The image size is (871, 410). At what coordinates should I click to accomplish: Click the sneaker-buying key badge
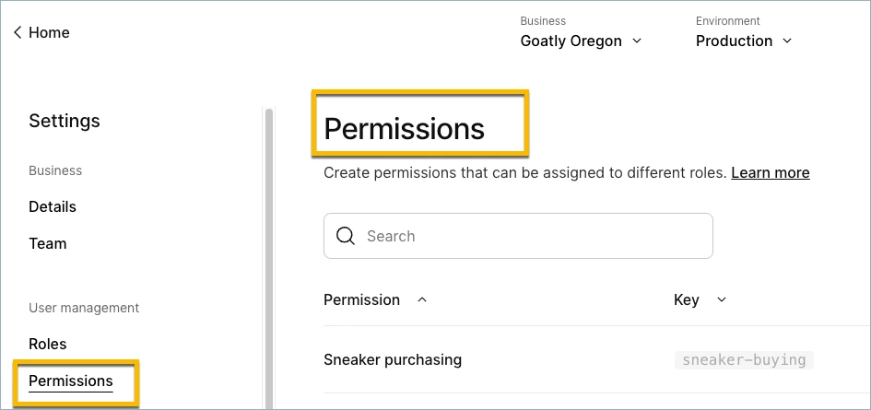[x=744, y=360]
